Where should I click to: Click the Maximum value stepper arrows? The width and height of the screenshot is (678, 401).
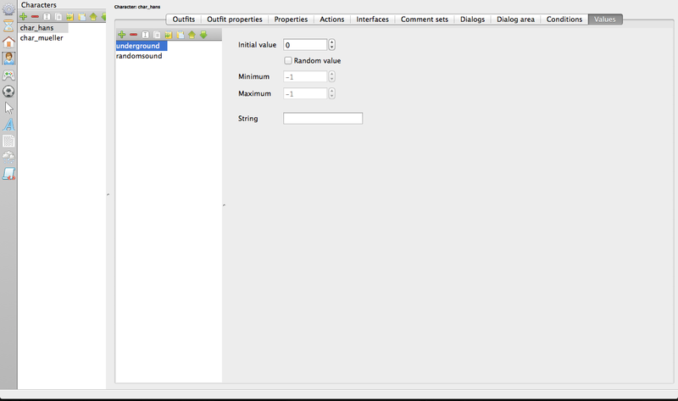coord(331,93)
